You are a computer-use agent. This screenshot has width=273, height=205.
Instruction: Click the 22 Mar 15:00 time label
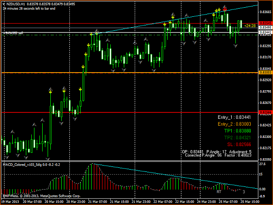[185, 202]
